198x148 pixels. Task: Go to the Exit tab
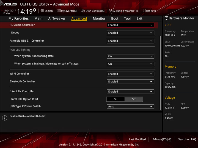[x=139, y=19]
